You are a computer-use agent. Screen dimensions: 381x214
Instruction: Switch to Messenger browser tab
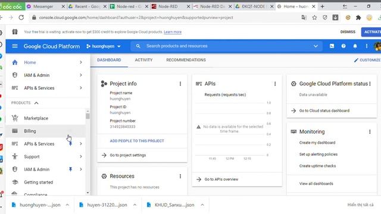(43, 7)
